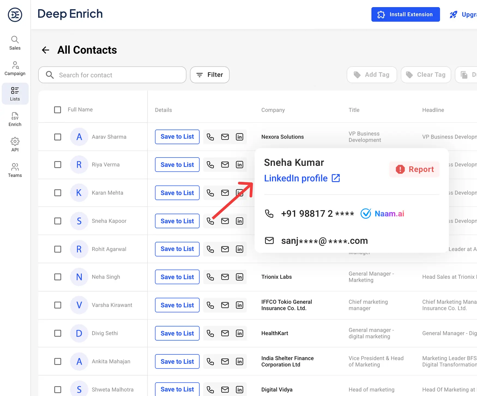This screenshot has height=396, width=477.
Task: Toggle the select-all checkbox beside Full Name
Action: [x=58, y=110]
